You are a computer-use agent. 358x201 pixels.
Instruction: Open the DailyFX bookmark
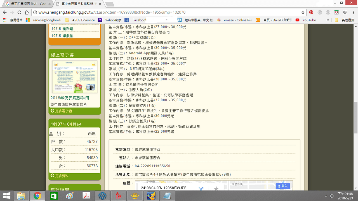tap(274, 20)
